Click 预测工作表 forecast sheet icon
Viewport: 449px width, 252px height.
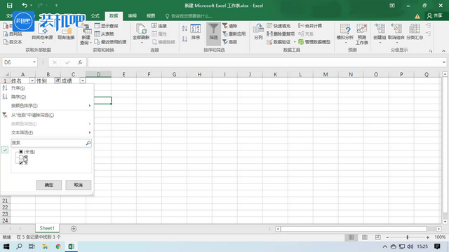coord(362,34)
